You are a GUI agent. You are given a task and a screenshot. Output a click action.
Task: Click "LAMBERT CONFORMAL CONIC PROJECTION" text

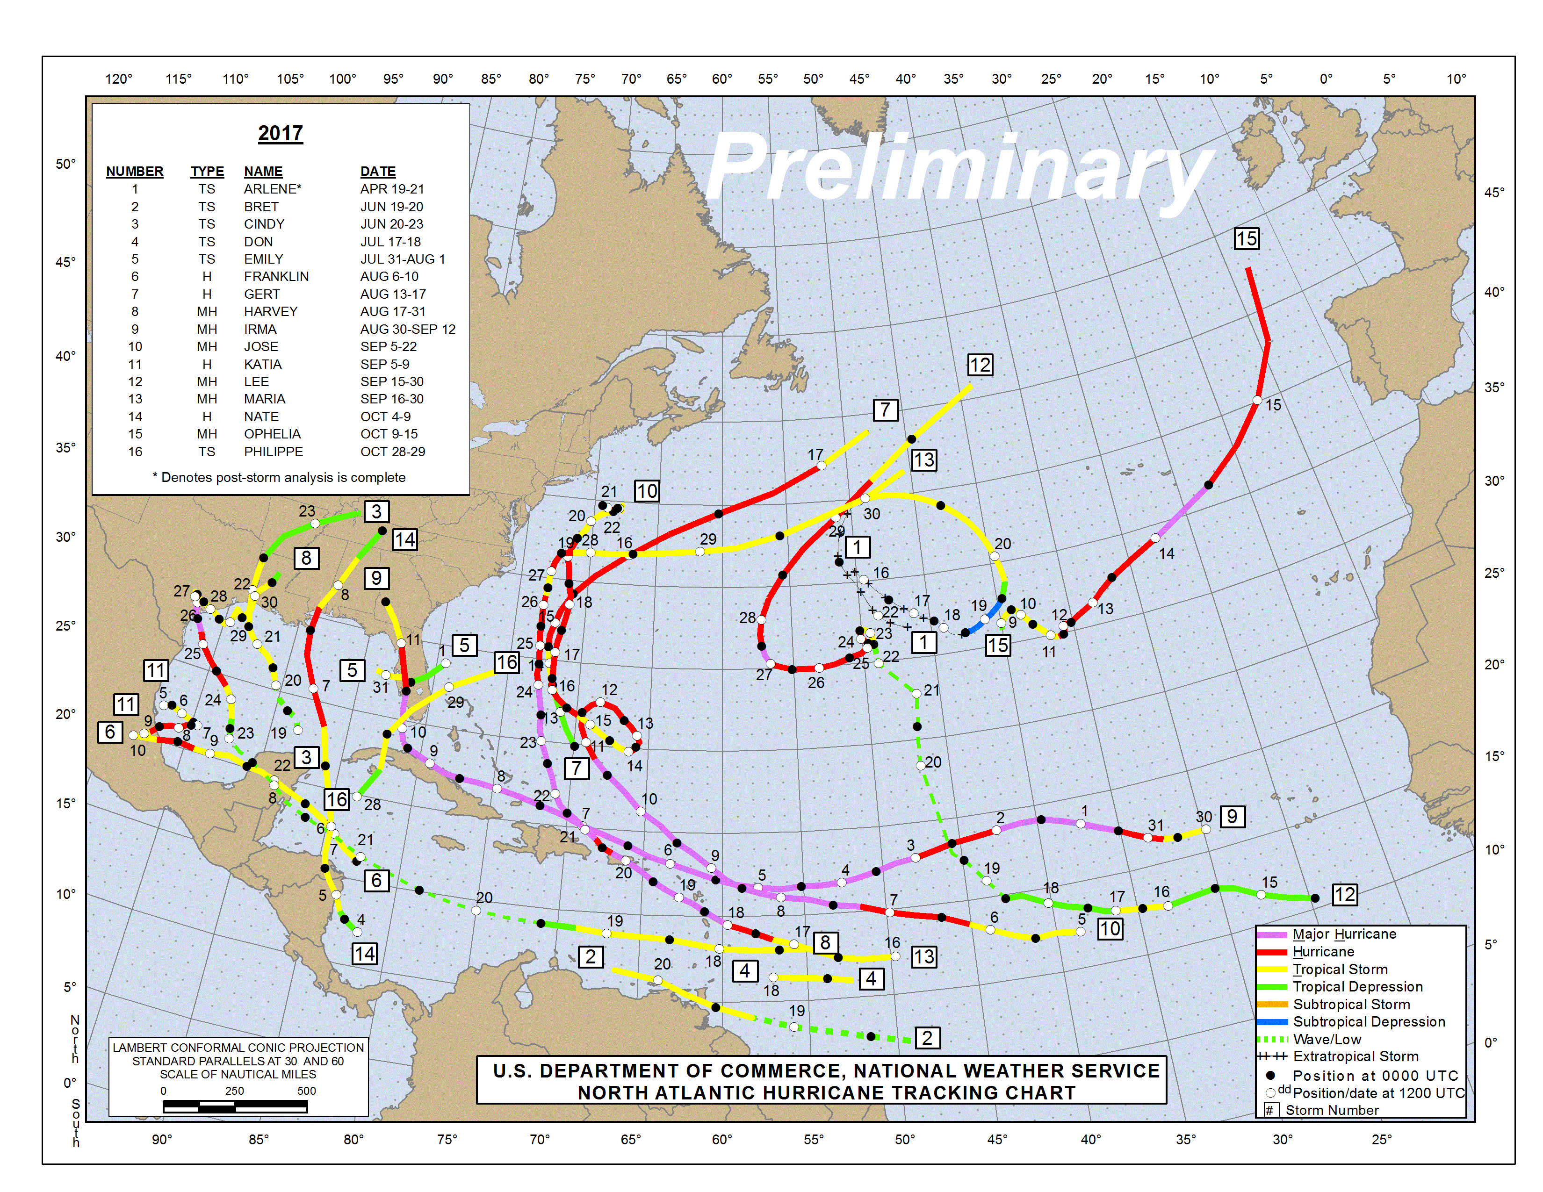(x=238, y=1048)
